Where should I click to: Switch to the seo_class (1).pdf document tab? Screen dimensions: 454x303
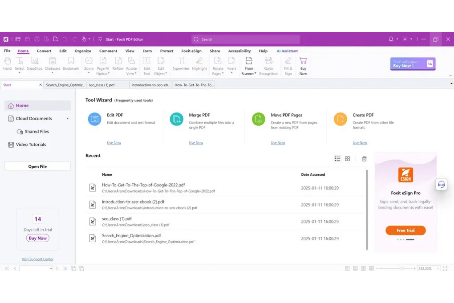[108, 85]
